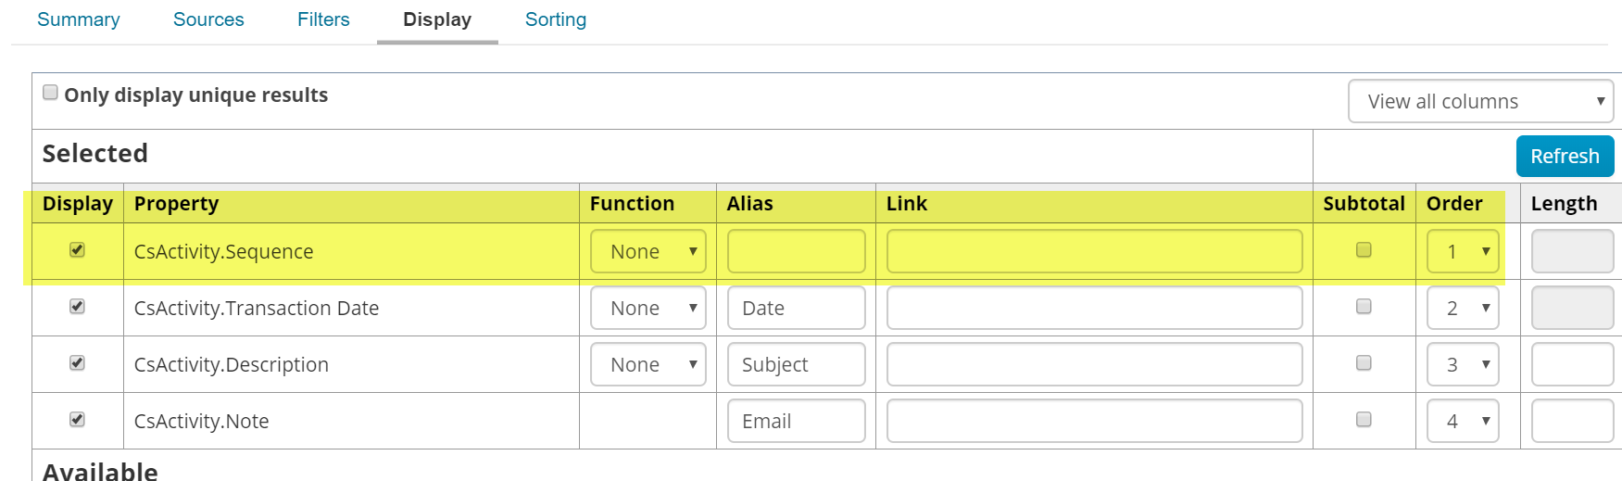Open Function dropdown for CsActivity.Description
Viewport: 1622px width, 481px height.
(648, 364)
